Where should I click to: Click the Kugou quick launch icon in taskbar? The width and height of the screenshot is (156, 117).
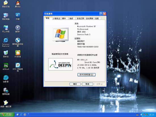pos(25,115)
